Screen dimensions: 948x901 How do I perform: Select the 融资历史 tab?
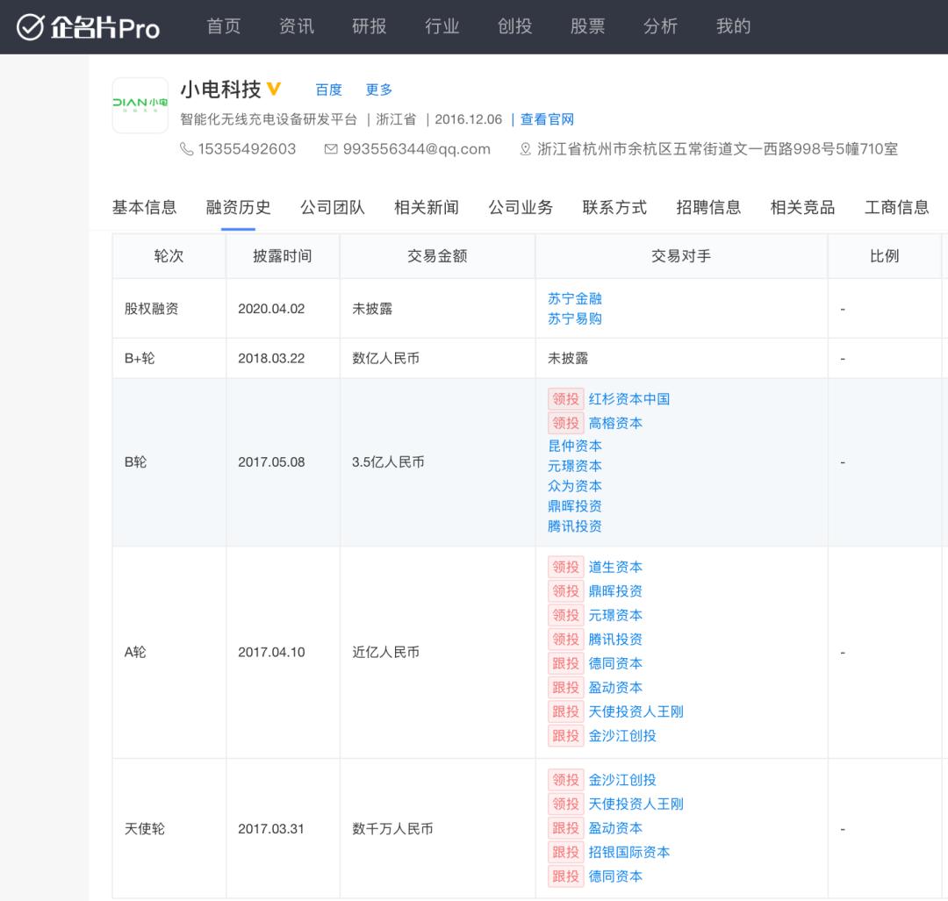coord(238,207)
